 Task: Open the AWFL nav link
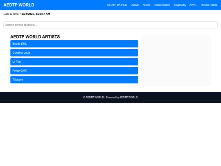click(193, 5)
